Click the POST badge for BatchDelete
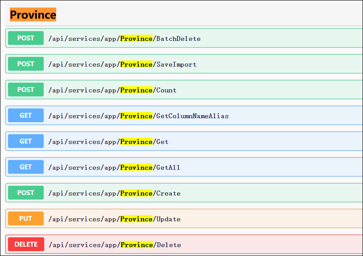The image size is (363, 256). click(x=26, y=38)
